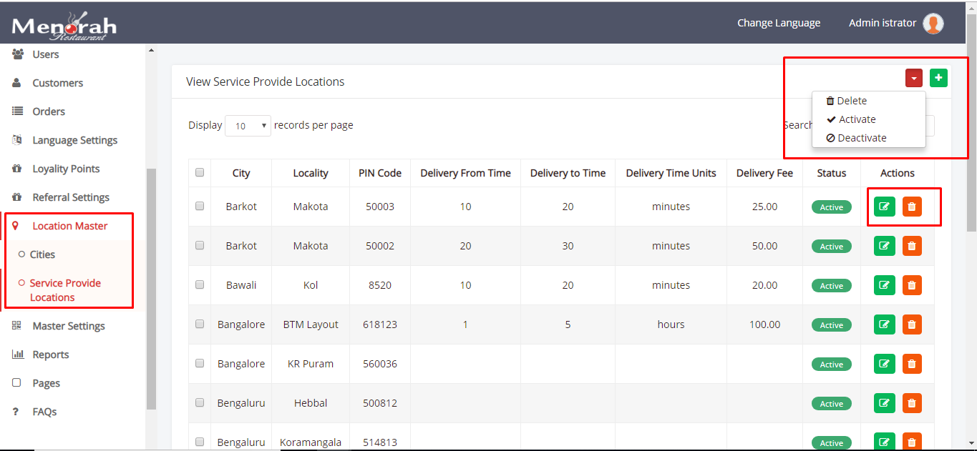Click Change Language link
The height and width of the screenshot is (451, 977).
(779, 23)
